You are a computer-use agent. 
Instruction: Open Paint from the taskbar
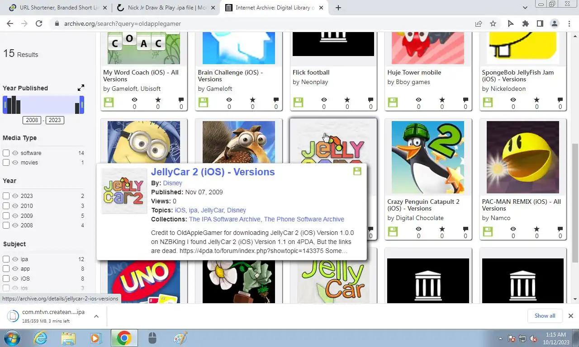pyautogui.click(x=180, y=338)
